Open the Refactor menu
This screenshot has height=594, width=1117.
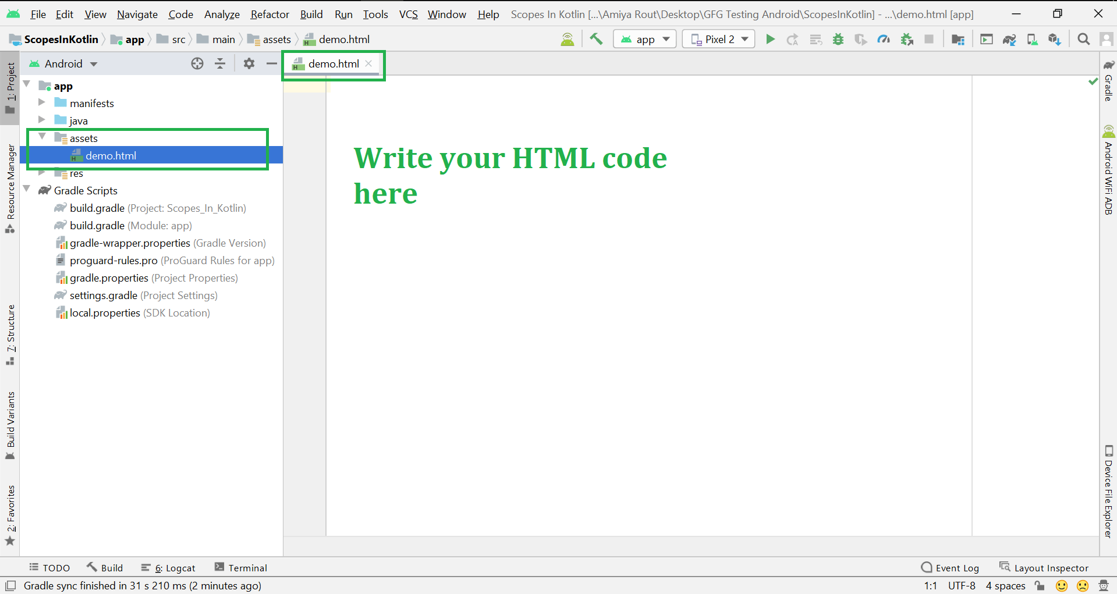[x=269, y=14]
